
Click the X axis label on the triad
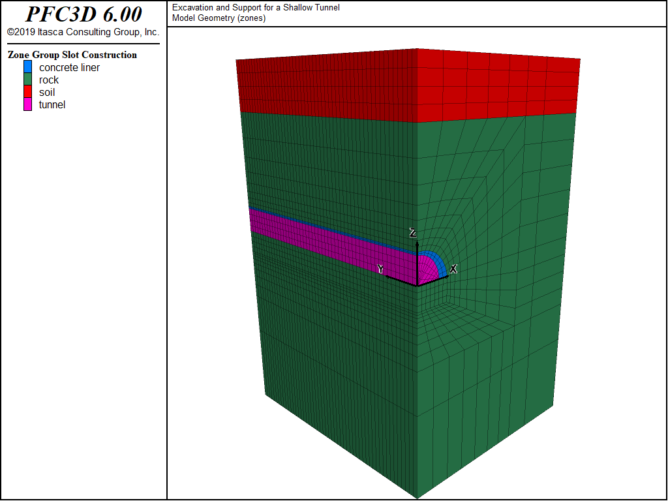[453, 269]
